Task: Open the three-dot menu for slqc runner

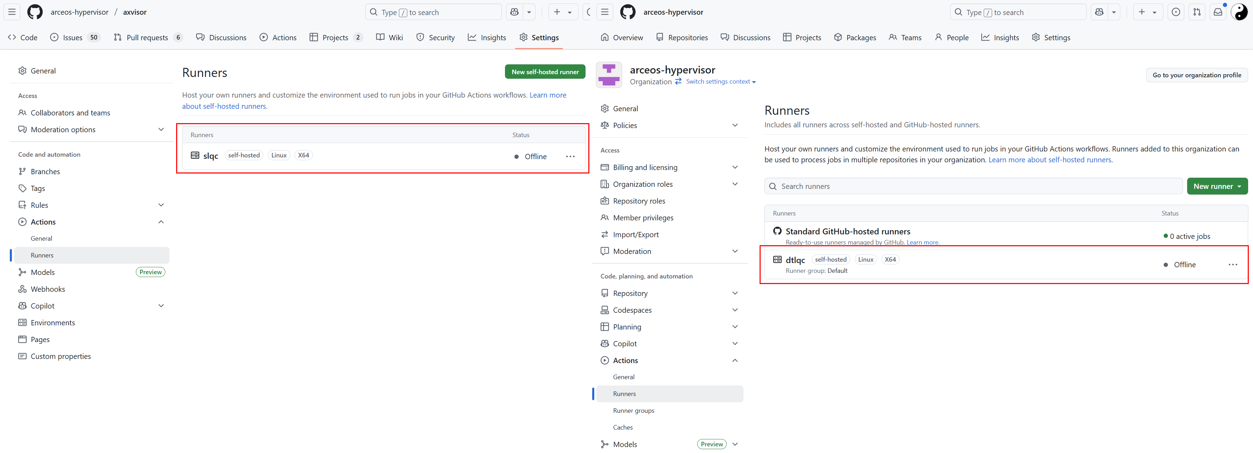Action: click(x=570, y=156)
